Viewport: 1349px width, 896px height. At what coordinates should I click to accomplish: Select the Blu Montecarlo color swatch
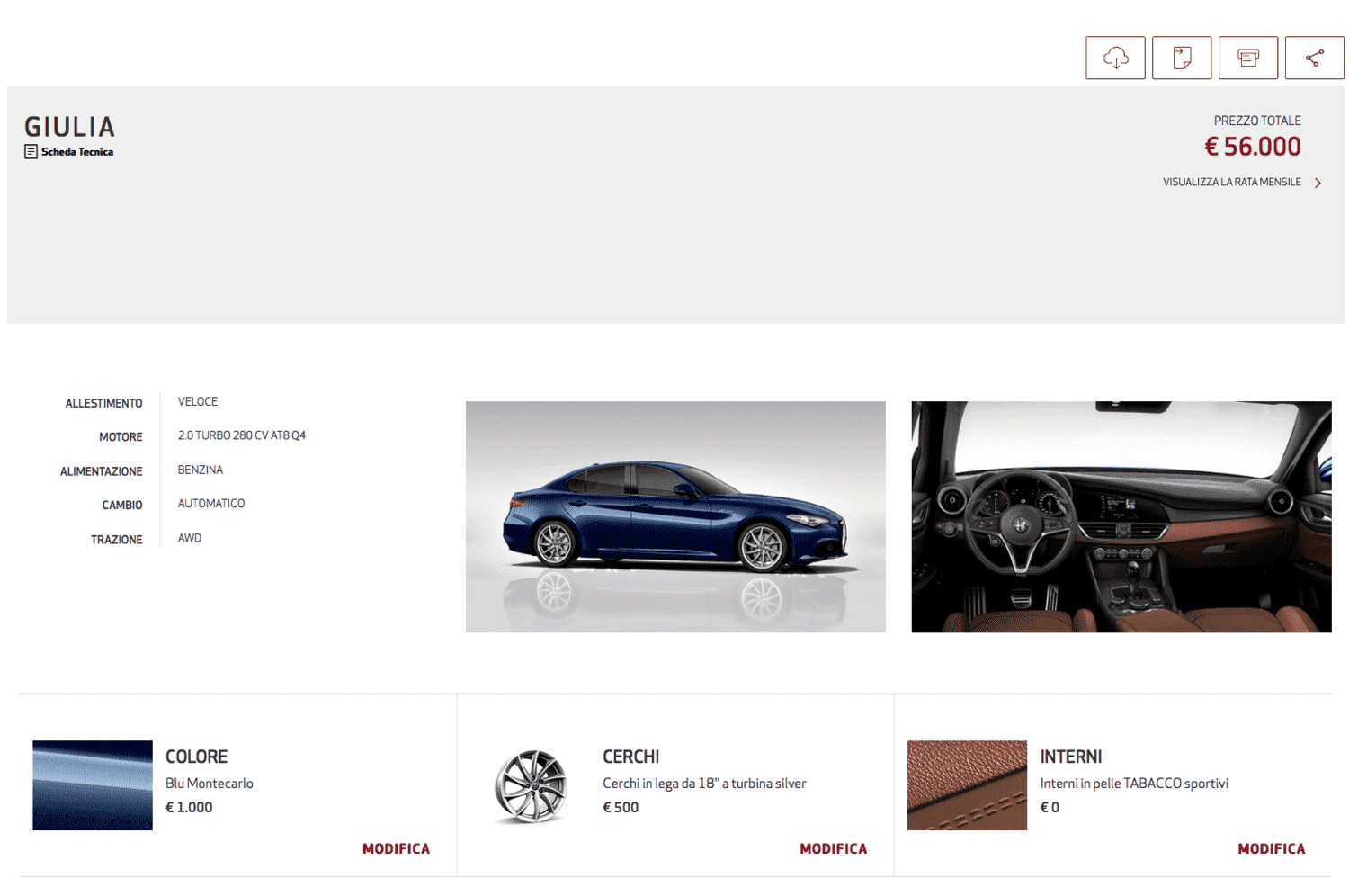[93, 785]
